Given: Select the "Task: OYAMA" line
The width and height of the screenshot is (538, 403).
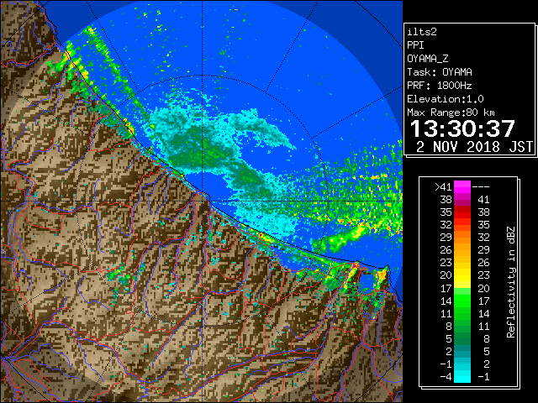Looking at the screenshot, I should 440,72.
